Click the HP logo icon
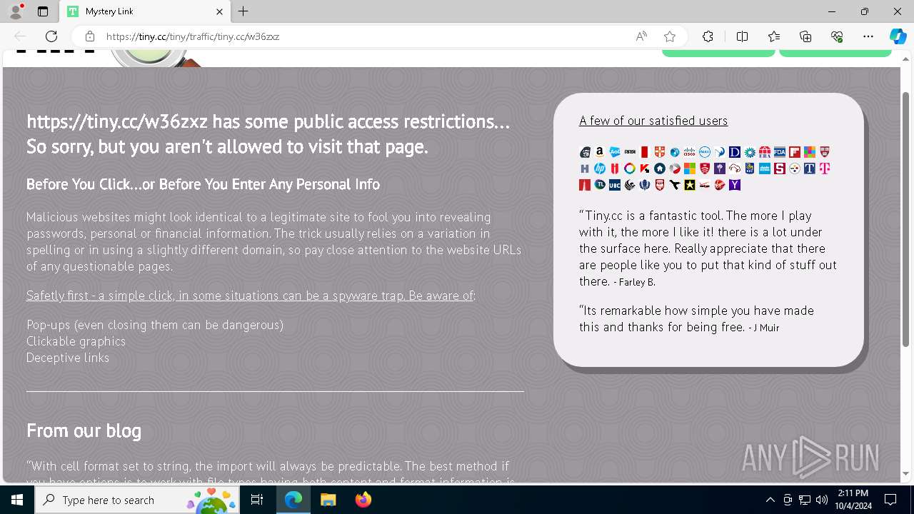This screenshot has height=514, width=914. coord(600,168)
